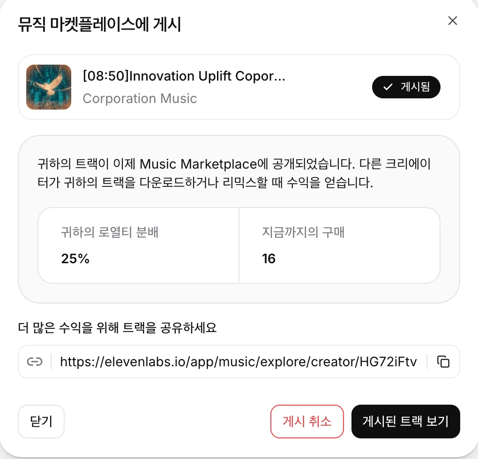This screenshot has width=478, height=459.
Task: Unpublish the track via 게시 취소
Action: pyautogui.click(x=307, y=421)
